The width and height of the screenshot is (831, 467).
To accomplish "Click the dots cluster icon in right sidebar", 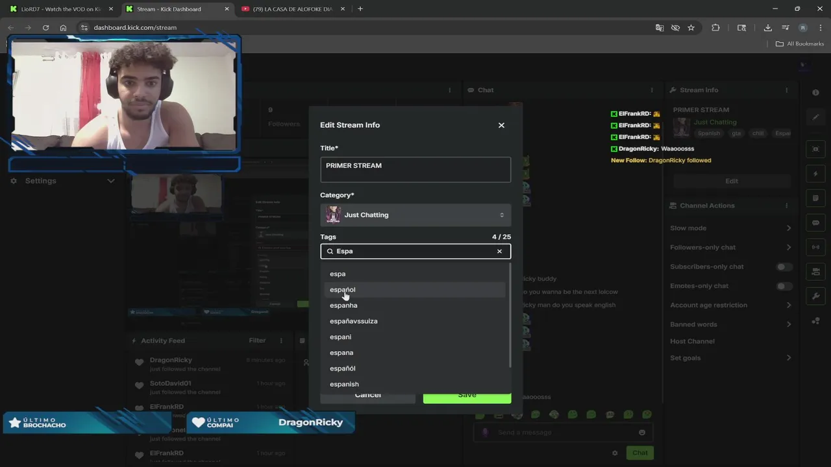I will click(x=816, y=321).
